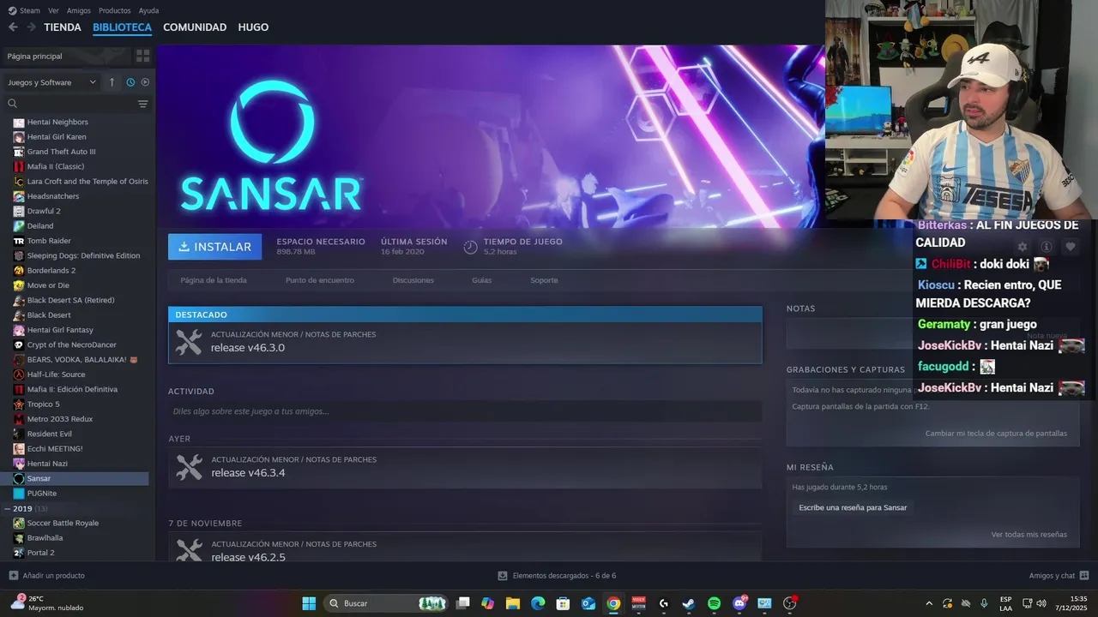Open the Ver menu

(x=53, y=10)
